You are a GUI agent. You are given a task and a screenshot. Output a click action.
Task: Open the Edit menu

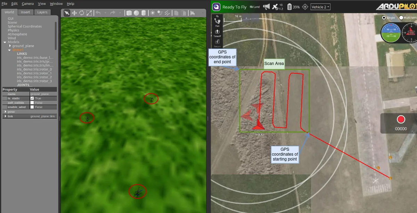point(14,3)
